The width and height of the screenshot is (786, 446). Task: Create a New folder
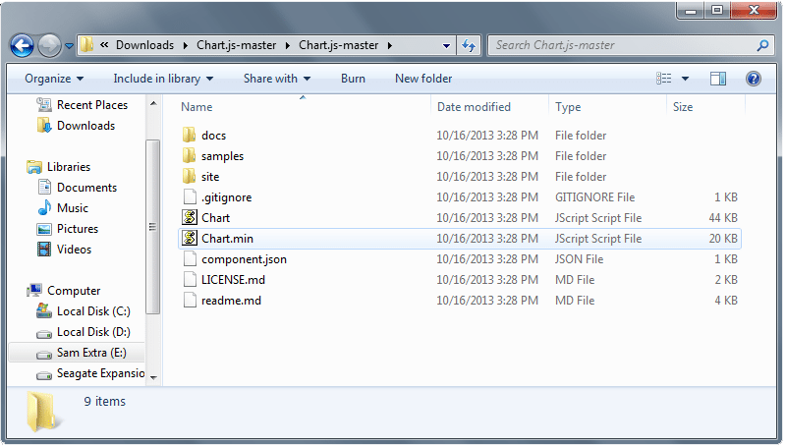tap(423, 79)
